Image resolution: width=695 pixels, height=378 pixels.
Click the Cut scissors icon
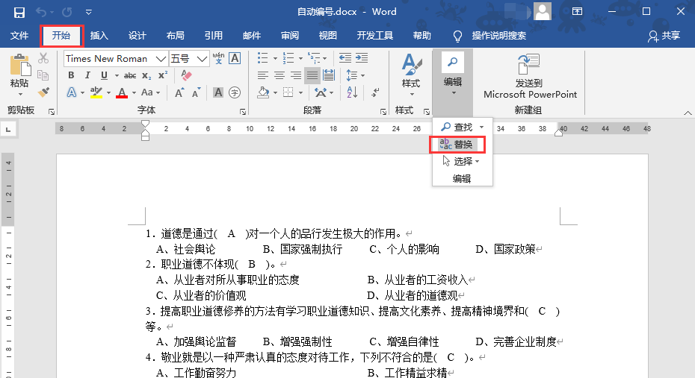43,58
